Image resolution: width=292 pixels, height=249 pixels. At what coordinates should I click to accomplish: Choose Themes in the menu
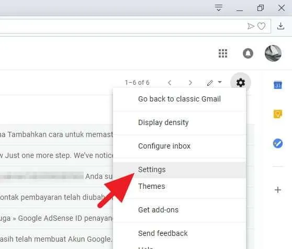pos(179,186)
